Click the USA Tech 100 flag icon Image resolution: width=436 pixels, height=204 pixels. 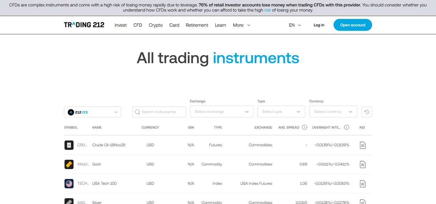pyautogui.click(x=69, y=184)
